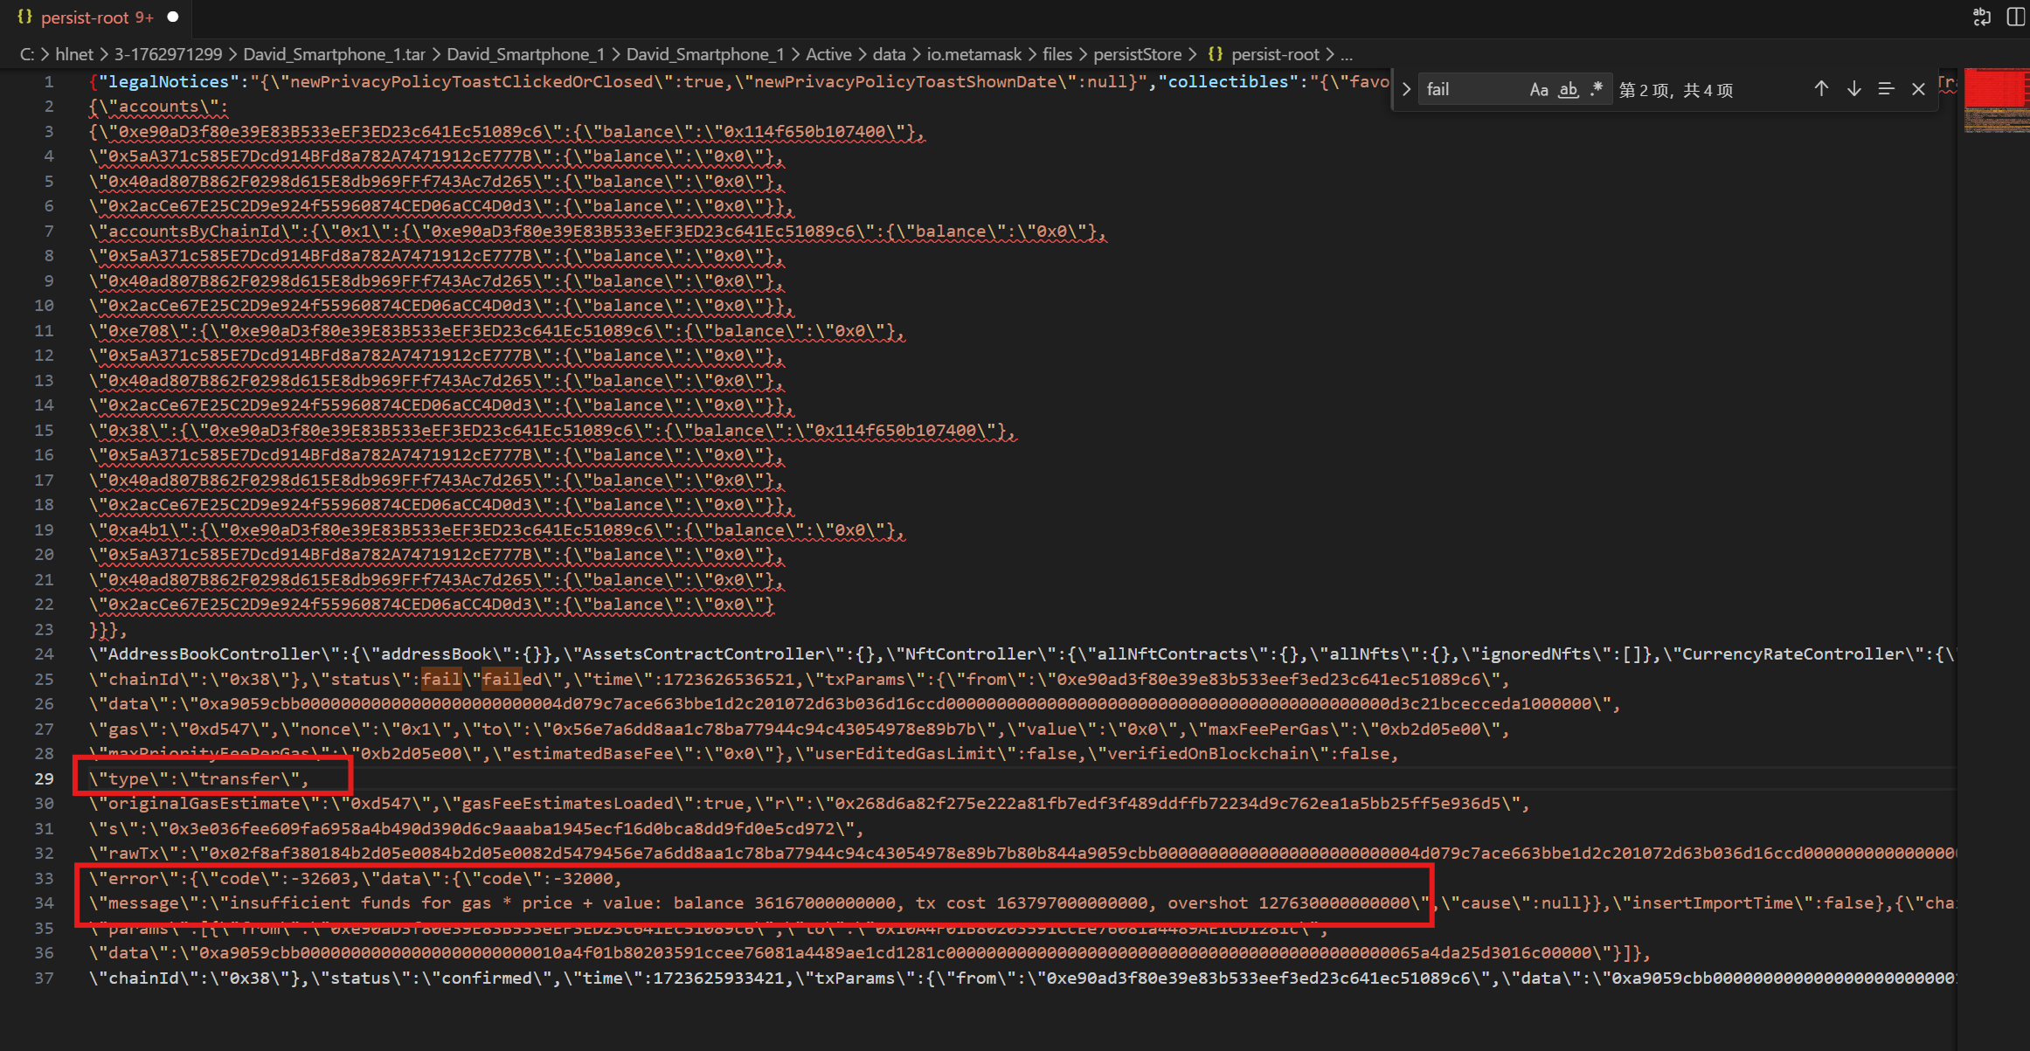Toggle Use Regular Expression option
The width and height of the screenshot is (2030, 1051).
click(1597, 89)
